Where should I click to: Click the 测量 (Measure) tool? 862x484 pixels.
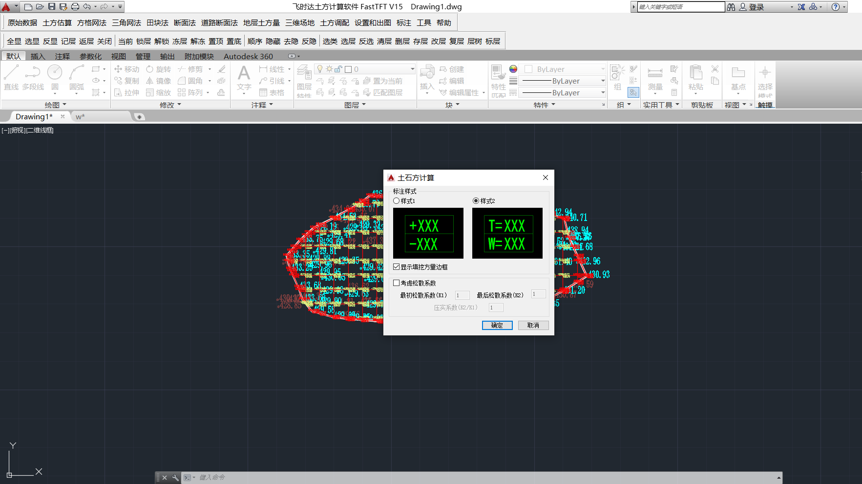655,78
